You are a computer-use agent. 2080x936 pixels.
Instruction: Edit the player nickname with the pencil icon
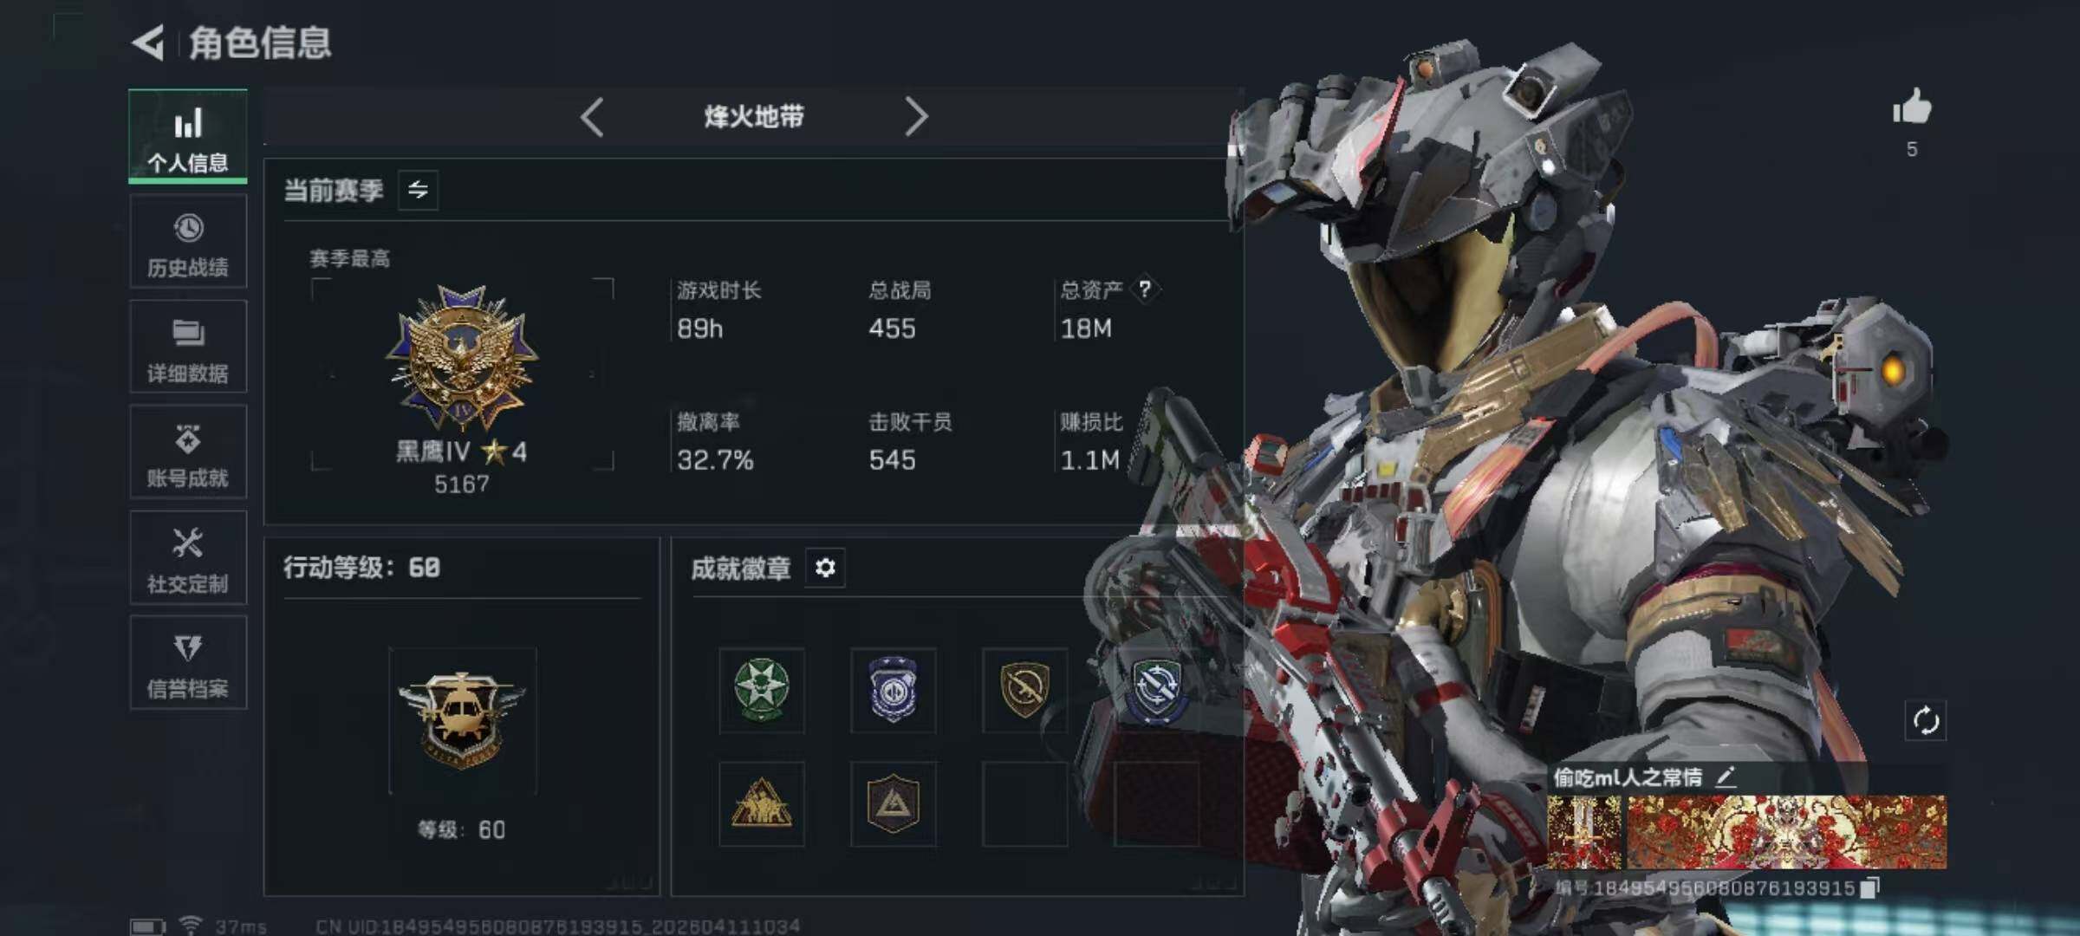tap(1726, 777)
